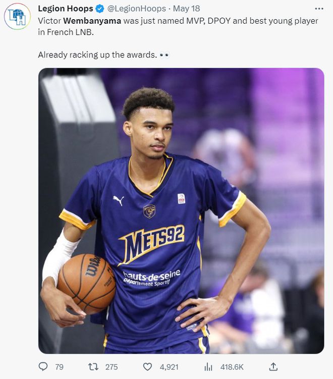
Task: Retweet this post using the arrows icon
Action: point(93,367)
